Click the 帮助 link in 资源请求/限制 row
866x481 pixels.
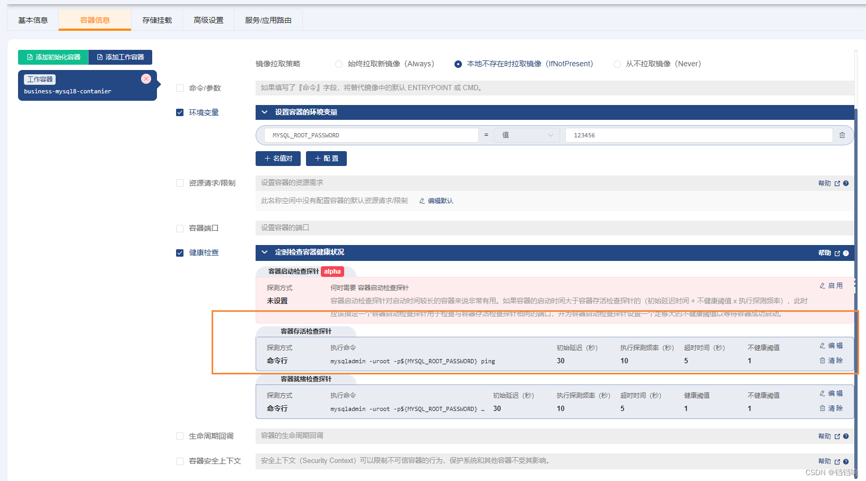coord(825,183)
